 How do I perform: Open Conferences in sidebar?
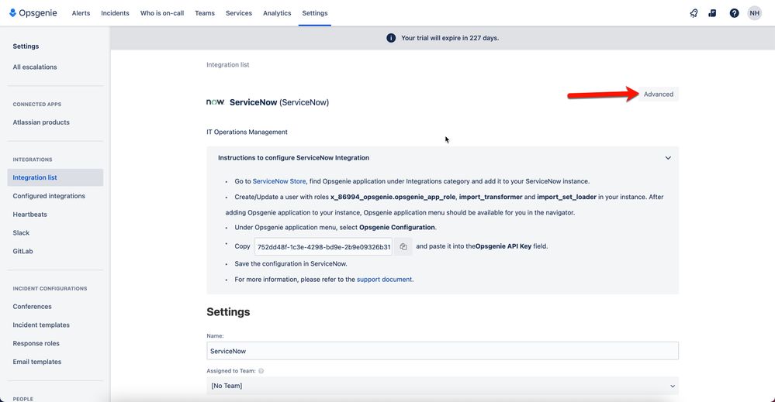tap(32, 306)
